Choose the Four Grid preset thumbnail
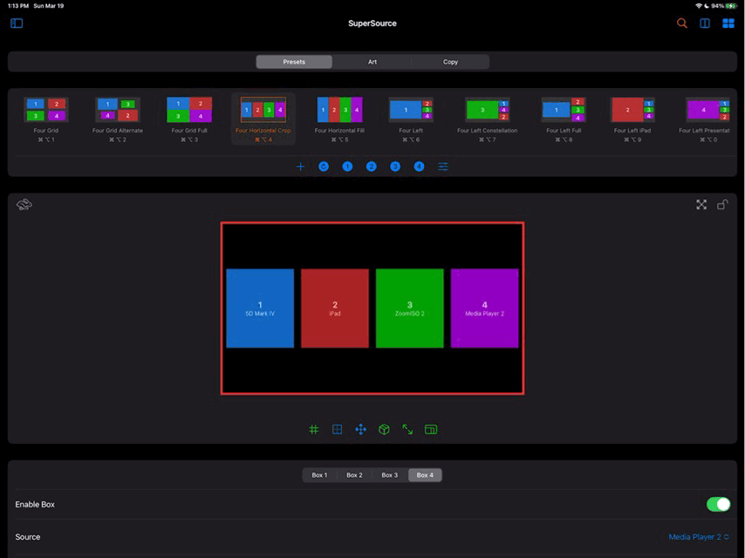 click(x=46, y=110)
